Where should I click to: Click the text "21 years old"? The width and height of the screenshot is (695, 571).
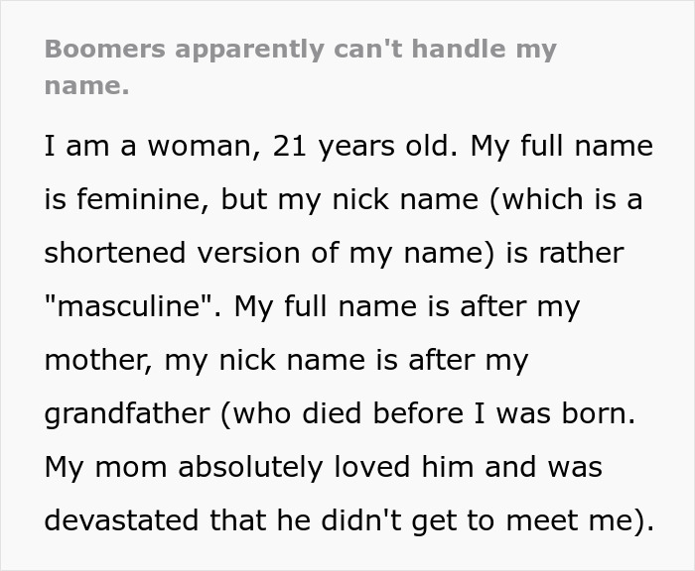(360, 146)
